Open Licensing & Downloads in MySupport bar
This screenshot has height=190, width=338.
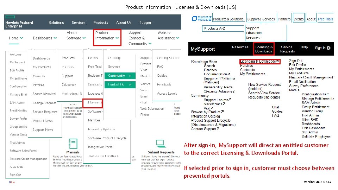[x=264, y=49]
